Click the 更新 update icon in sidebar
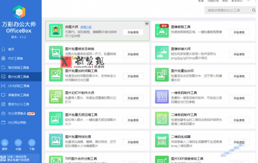258x163 pixels. (5, 143)
